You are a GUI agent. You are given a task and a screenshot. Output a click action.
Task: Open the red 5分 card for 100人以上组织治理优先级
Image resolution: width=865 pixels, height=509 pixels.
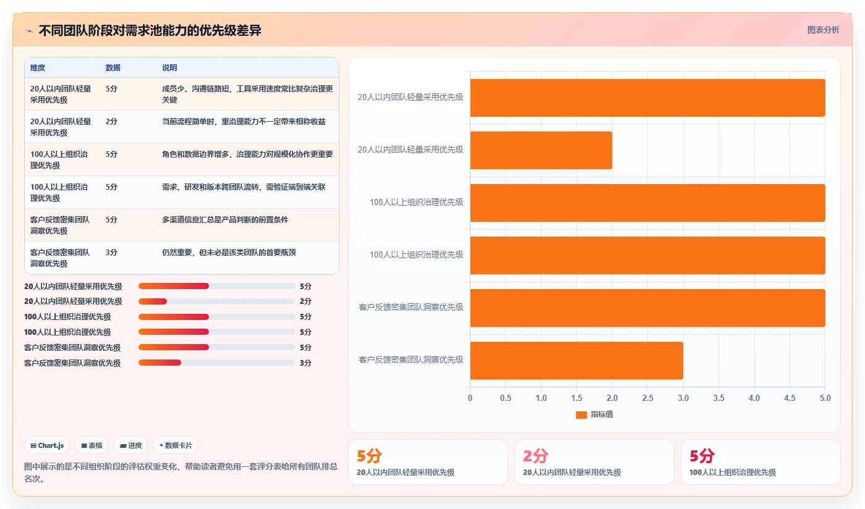(x=761, y=462)
